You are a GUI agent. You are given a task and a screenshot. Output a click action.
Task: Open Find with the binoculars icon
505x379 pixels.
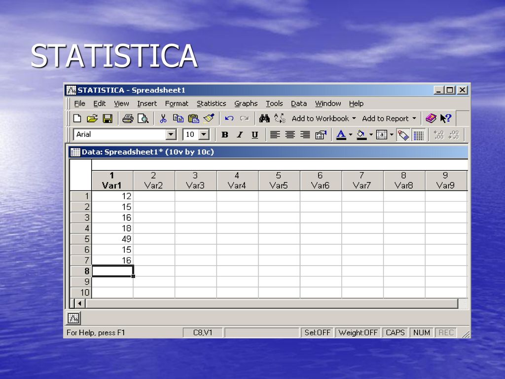(264, 118)
